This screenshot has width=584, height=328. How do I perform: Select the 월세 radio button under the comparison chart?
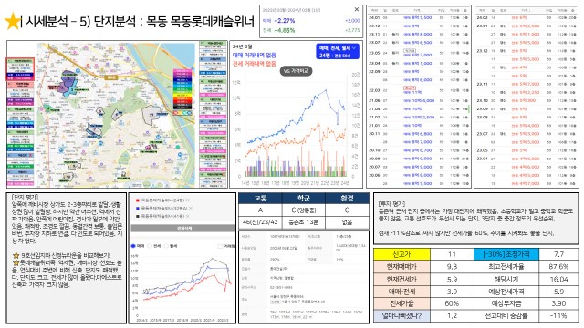[166, 246]
